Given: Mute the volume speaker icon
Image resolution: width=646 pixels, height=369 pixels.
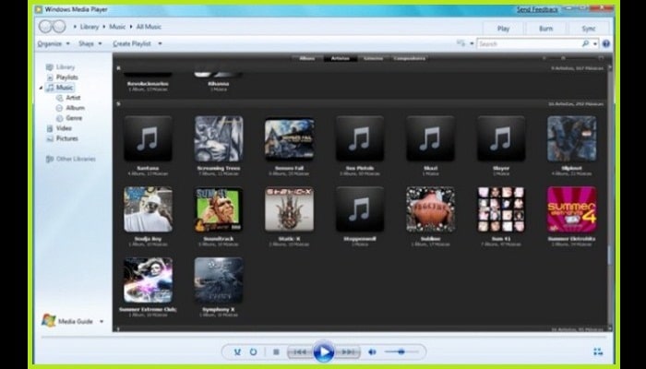Looking at the screenshot, I should 372,352.
